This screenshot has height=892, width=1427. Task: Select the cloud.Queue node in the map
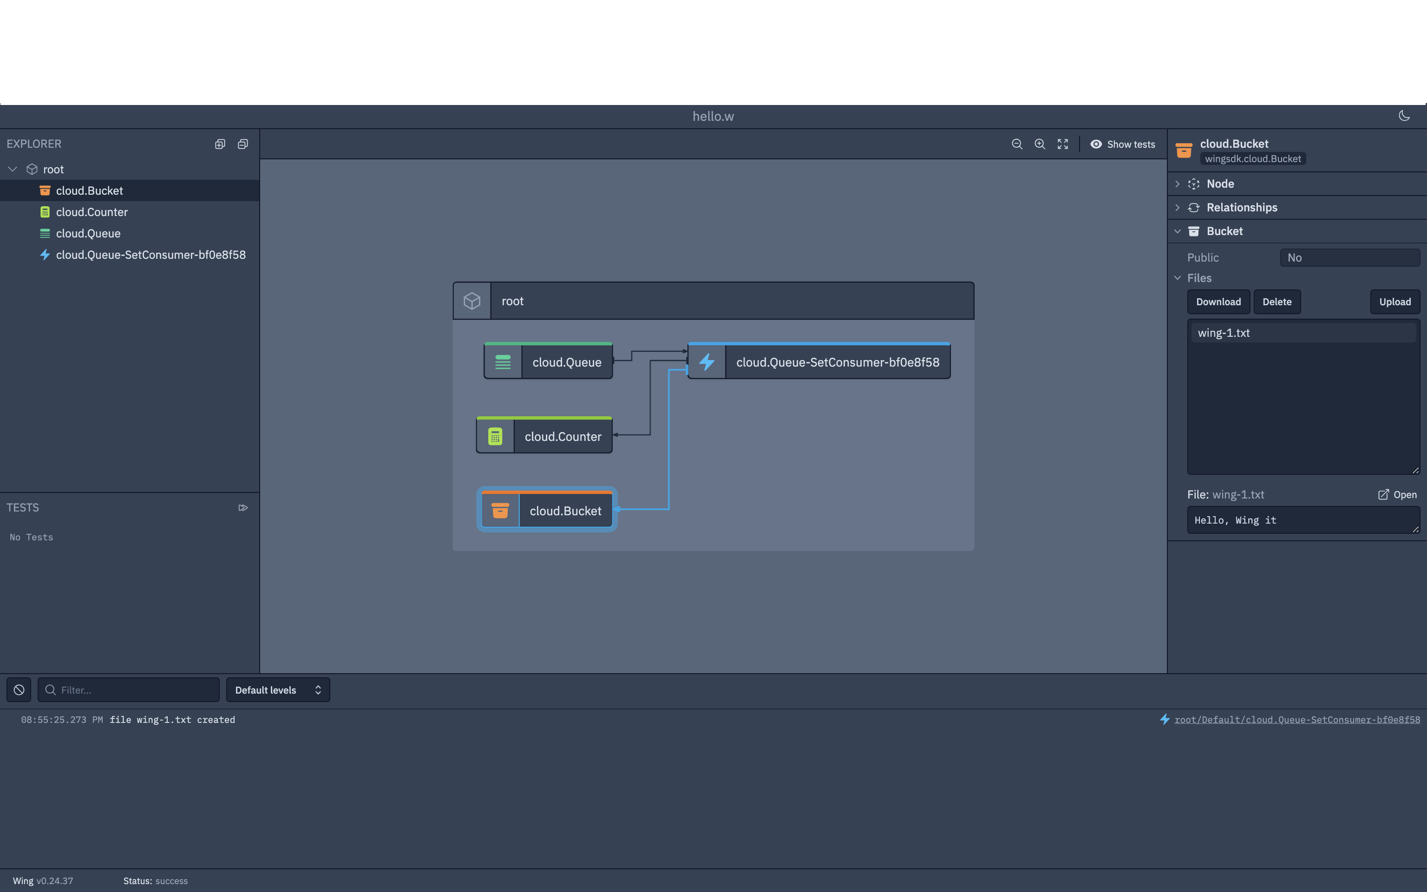click(x=566, y=361)
